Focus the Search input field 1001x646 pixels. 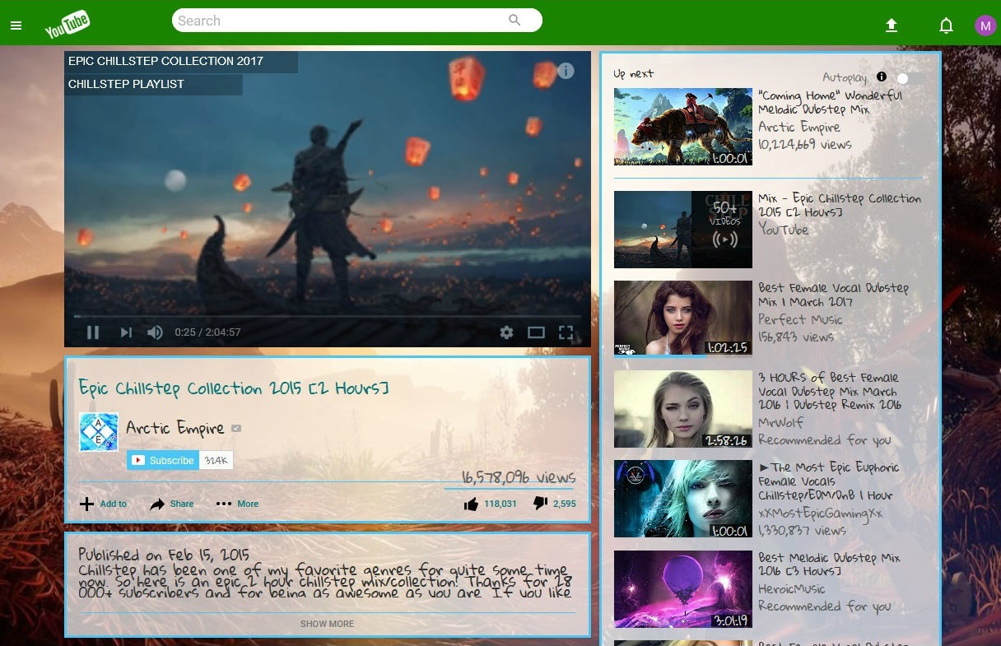[x=342, y=21]
